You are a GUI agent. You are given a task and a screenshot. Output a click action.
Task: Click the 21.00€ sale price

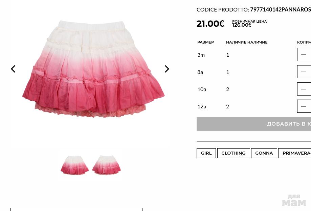tap(210, 24)
